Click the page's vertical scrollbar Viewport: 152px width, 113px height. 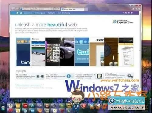point(140,54)
